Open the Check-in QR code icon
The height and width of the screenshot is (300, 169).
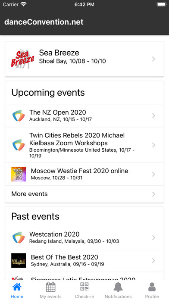[x=84, y=287]
